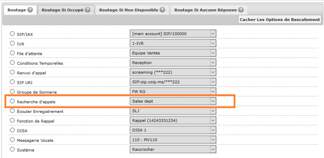Expand the [main account] SIP/100000 dropdown
The image size is (324, 158).
tap(173, 34)
